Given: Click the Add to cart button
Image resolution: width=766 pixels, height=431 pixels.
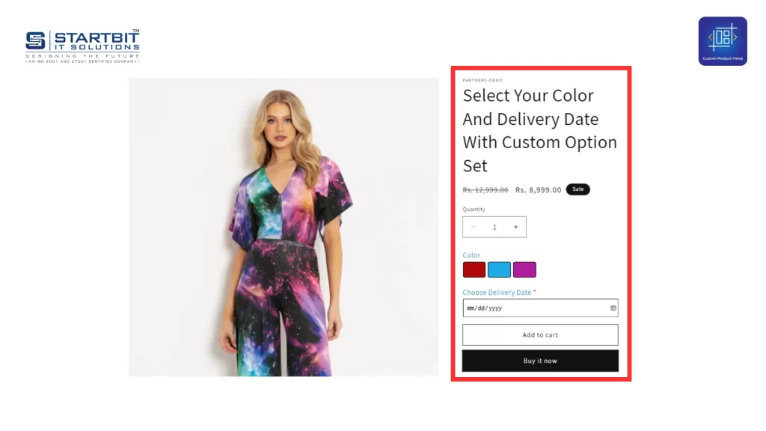Looking at the screenshot, I should [540, 334].
